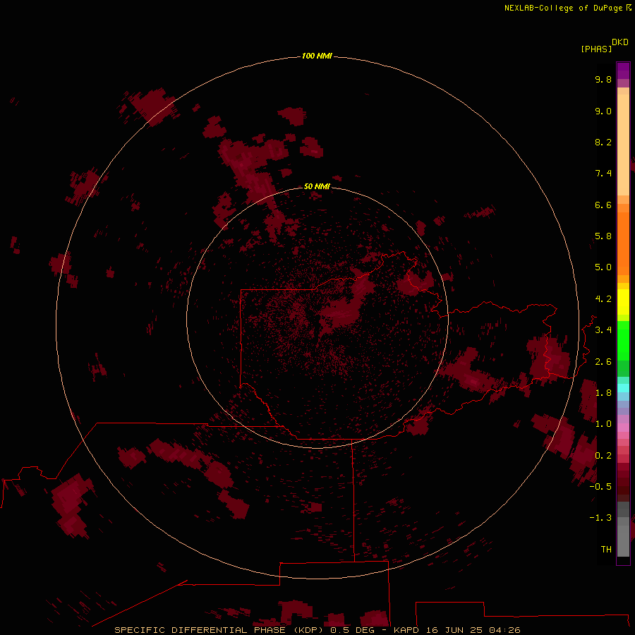The height and width of the screenshot is (635, 635).
Task: Pick the cyan segment of color bar
Action: tap(623, 387)
